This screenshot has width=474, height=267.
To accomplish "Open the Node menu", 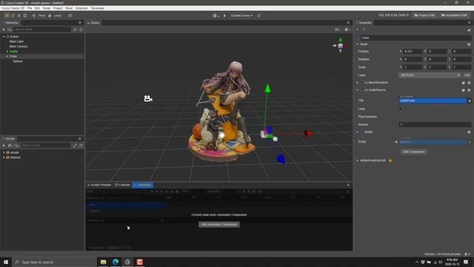I will (46, 8).
